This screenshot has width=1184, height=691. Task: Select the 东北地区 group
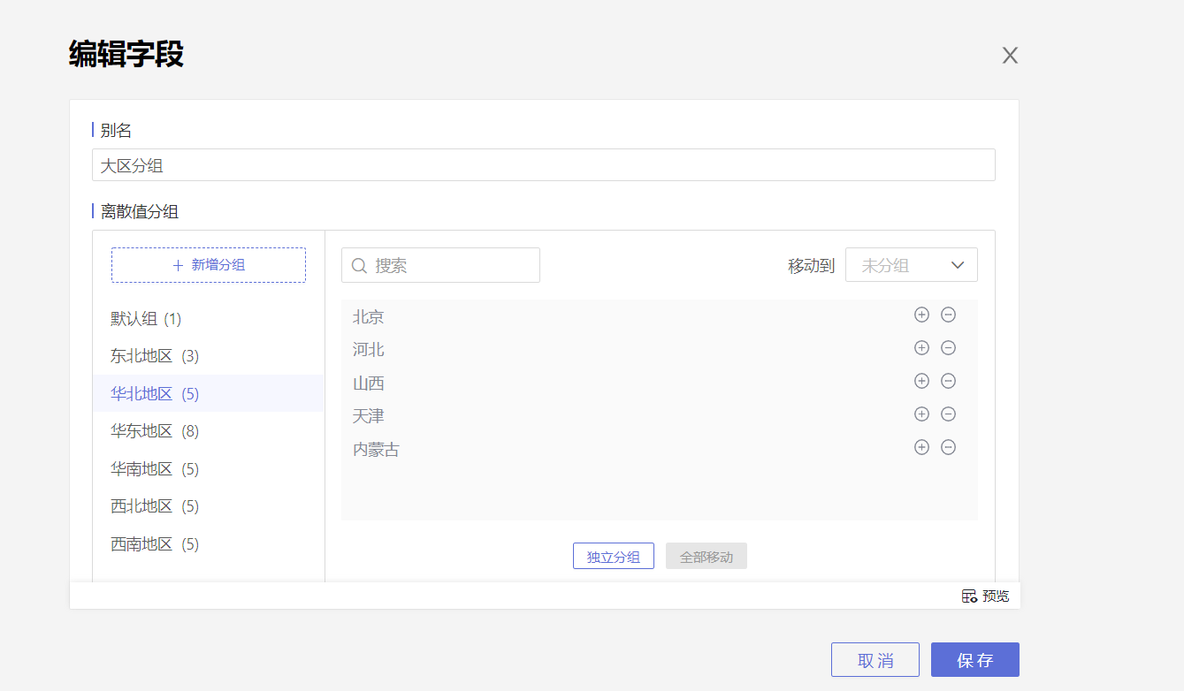point(155,356)
